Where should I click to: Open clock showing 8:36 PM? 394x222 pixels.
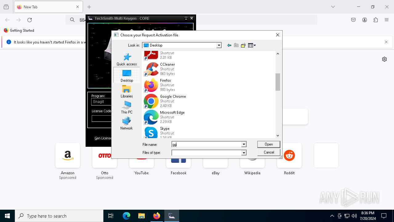pos(368,216)
